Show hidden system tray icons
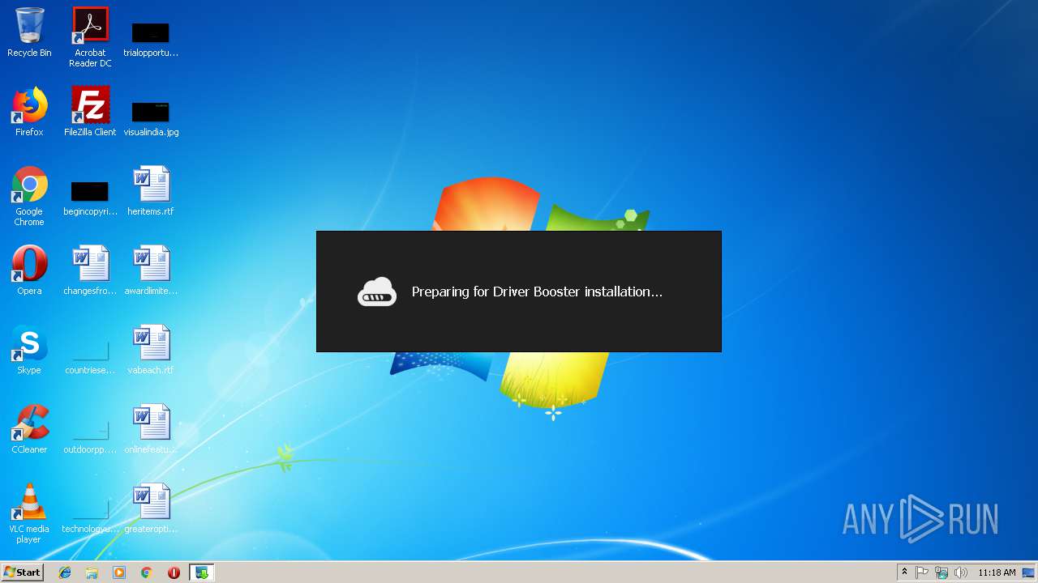Screen dimensions: 1038x583 coord(904,572)
